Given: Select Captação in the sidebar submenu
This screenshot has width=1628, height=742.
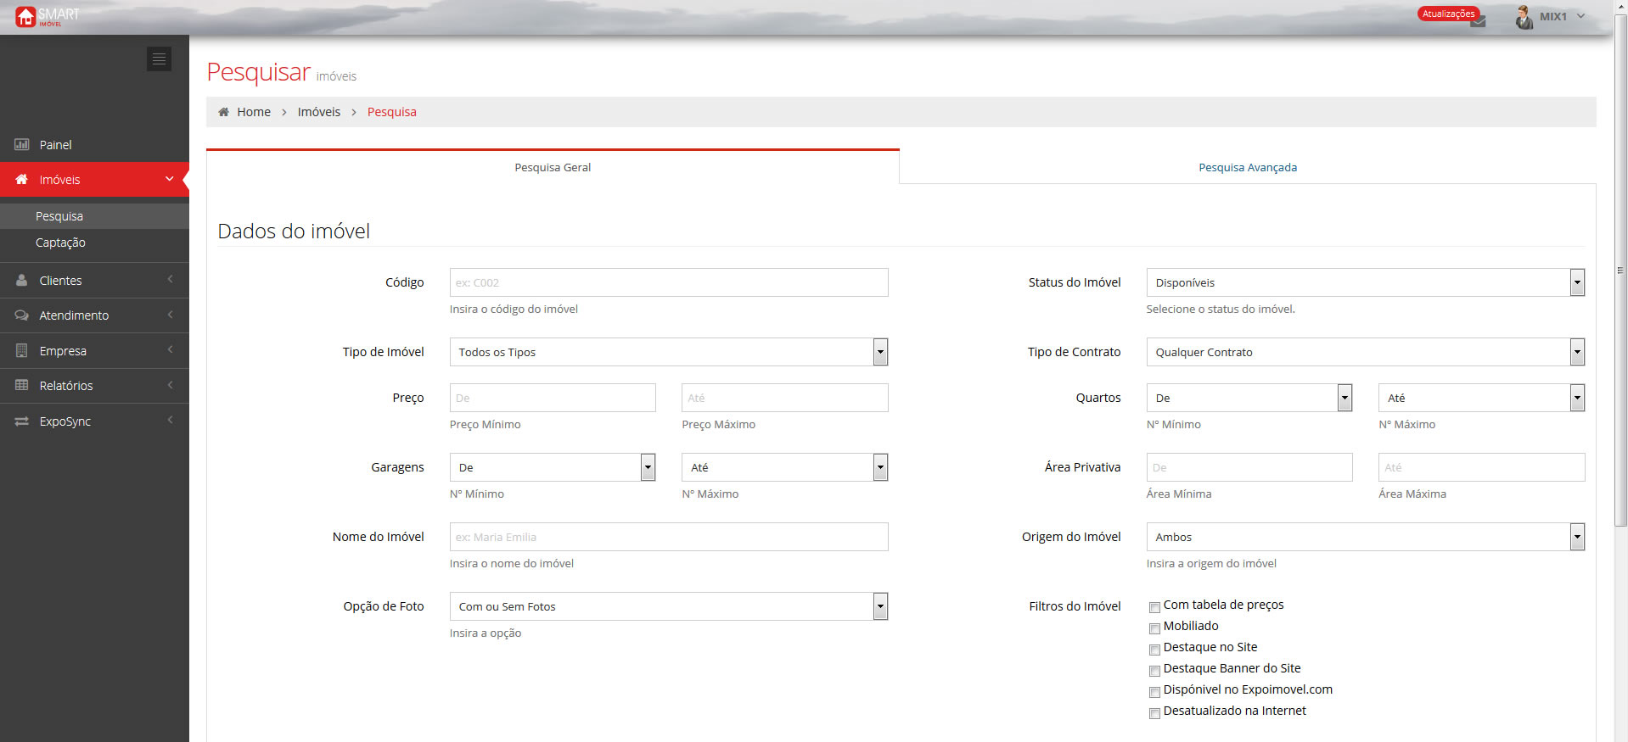Looking at the screenshot, I should click(x=60, y=243).
